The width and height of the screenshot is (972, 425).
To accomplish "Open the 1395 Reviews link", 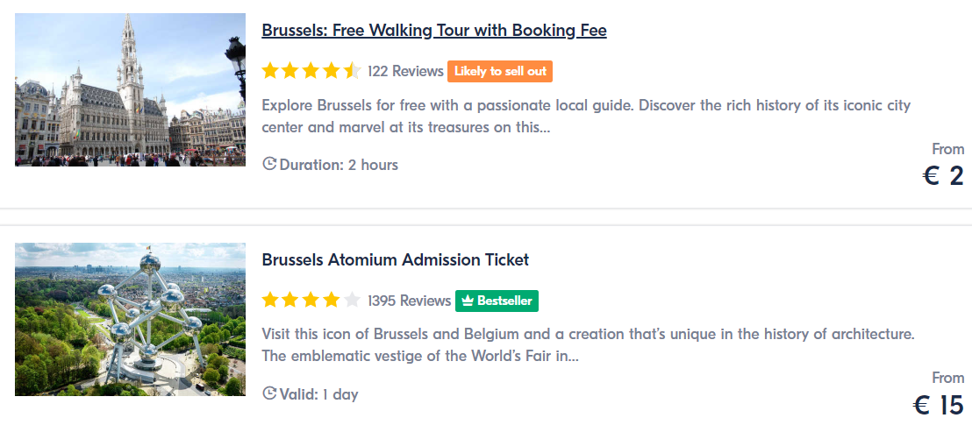I will [409, 301].
